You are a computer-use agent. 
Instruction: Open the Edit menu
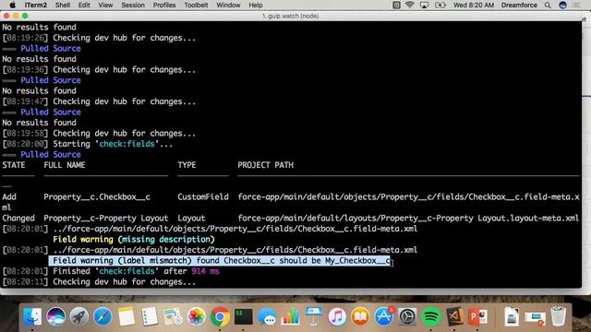click(84, 5)
